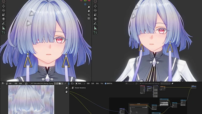Image resolution: width=202 pixels, height=114 pixels.
Task: Click the MI_R2T1MoneMd10011Bangs material name field
Action: coord(150,83)
